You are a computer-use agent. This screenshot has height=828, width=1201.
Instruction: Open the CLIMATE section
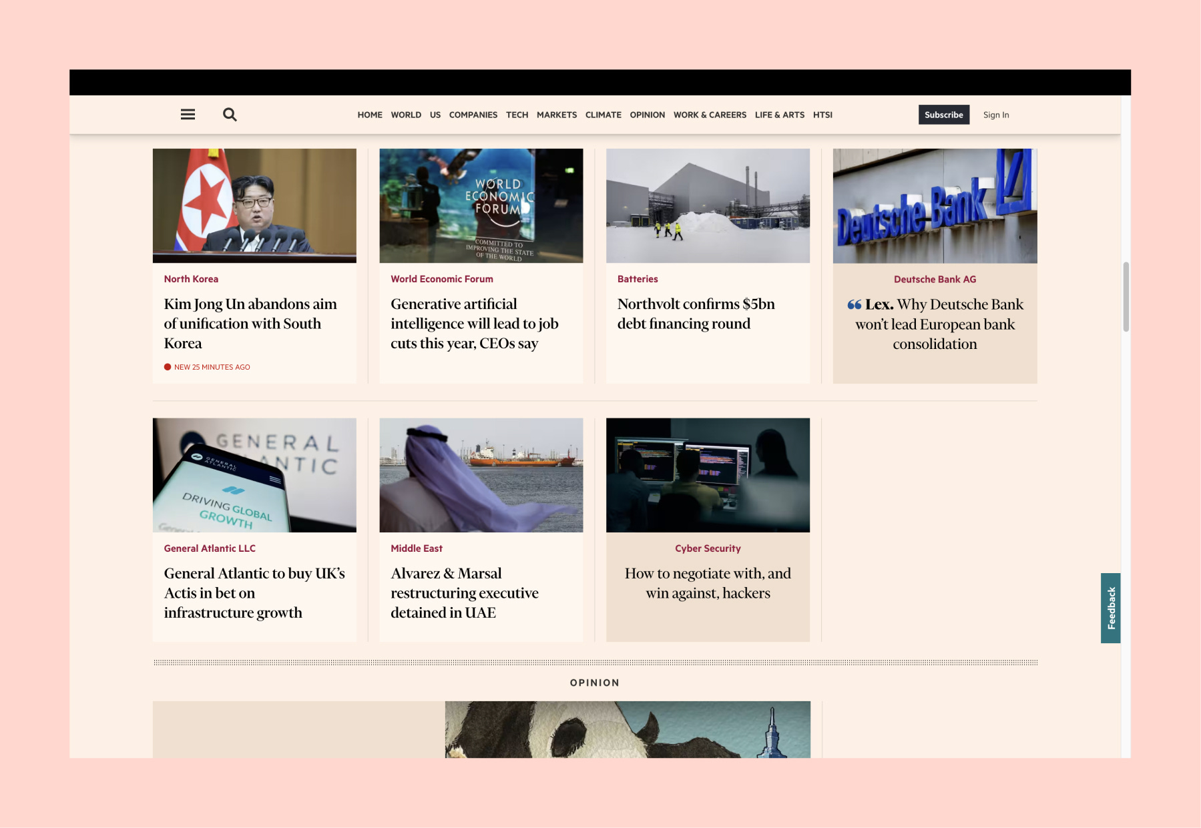(x=604, y=115)
